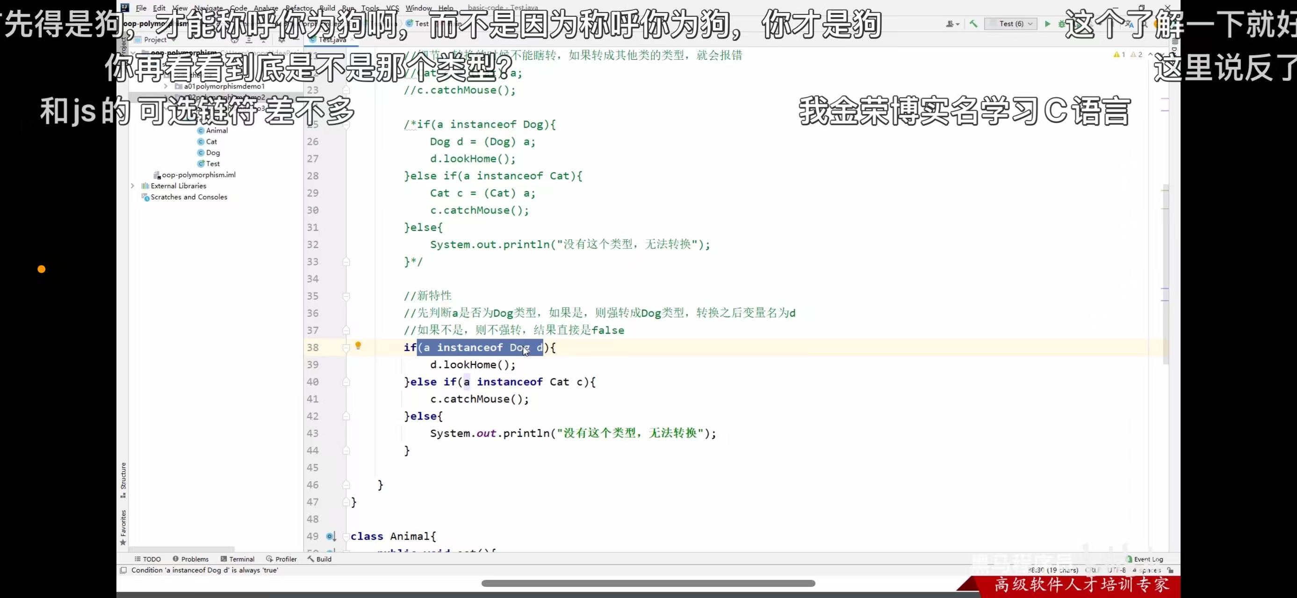Screen dimensions: 1297x598
Task: Open the Problems tool window
Action: coord(190,559)
